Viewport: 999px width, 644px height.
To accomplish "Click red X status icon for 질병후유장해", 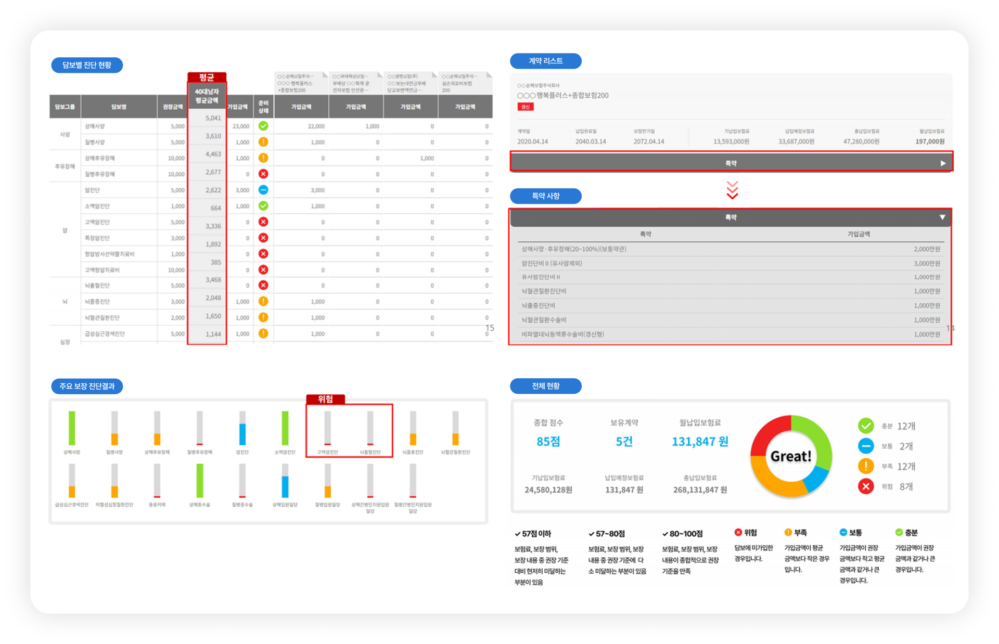I will [263, 174].
